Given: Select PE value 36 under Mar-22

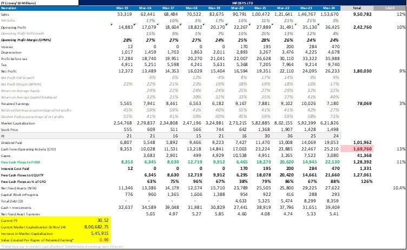Looking at the screenshot, I should tap(290, 136).
